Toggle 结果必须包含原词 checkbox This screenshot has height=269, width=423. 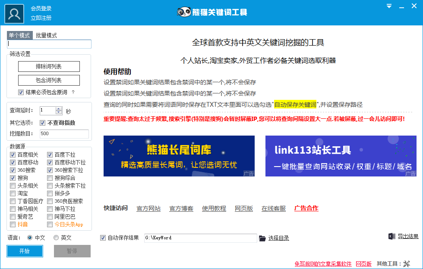click(x=21, y=92)
